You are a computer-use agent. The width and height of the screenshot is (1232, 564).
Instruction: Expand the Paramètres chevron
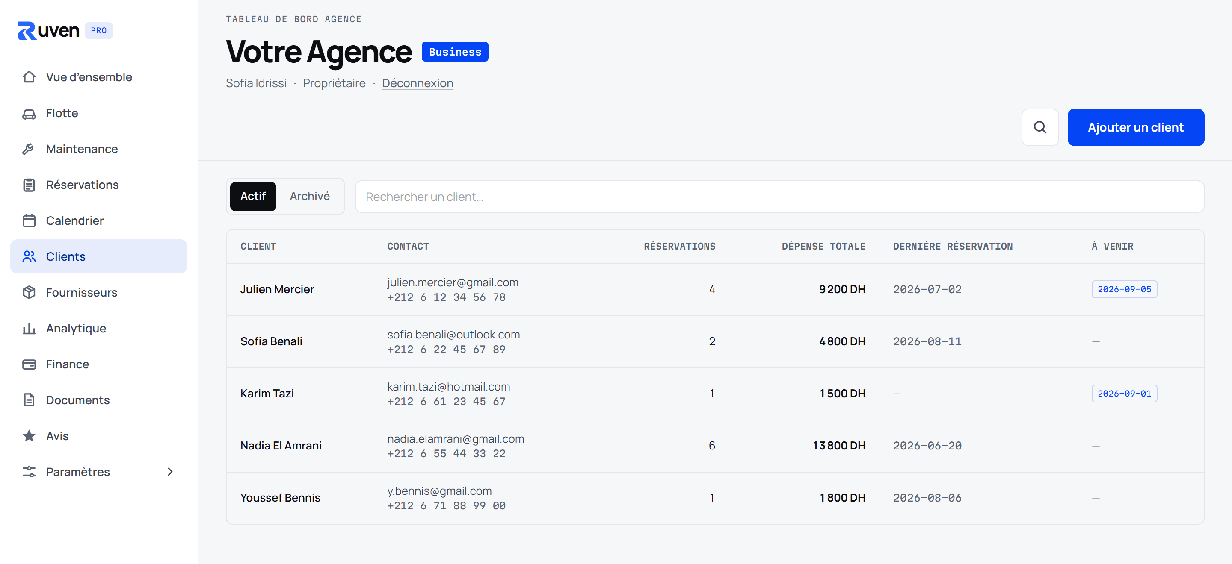click(x=170, y=472)
